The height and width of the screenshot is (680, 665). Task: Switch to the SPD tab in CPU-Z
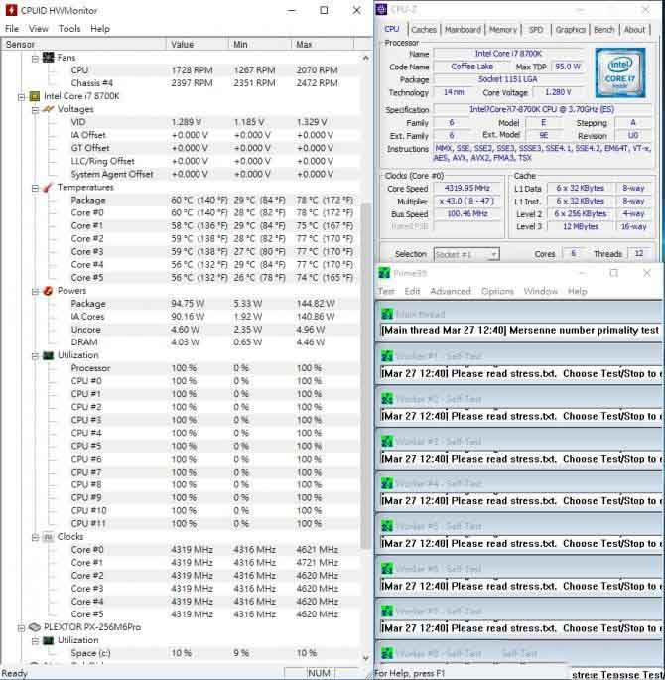coord(536,30)
